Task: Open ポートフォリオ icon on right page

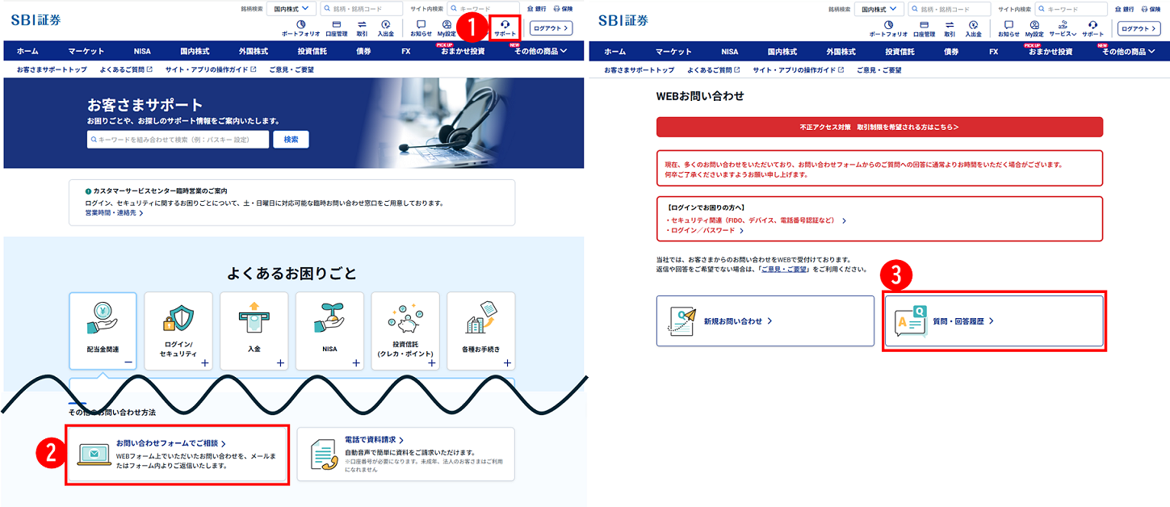Action: tap(888, 28)
